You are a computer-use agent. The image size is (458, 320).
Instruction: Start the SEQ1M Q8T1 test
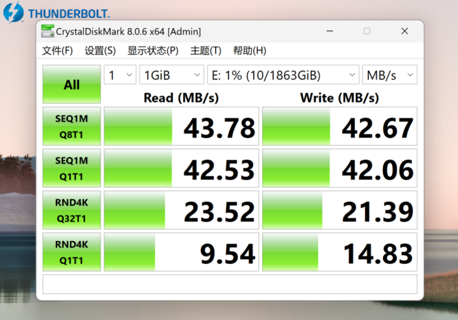(x=71, y=126)
